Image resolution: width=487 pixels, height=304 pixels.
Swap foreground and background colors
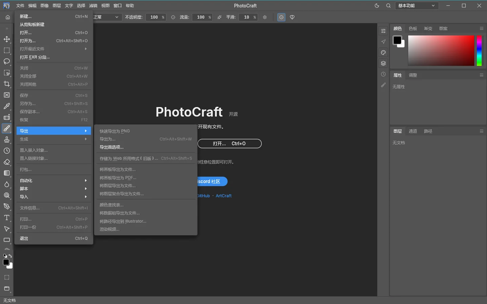coord(10,256)
